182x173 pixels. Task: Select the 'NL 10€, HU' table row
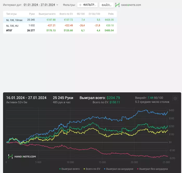point(13,25)
